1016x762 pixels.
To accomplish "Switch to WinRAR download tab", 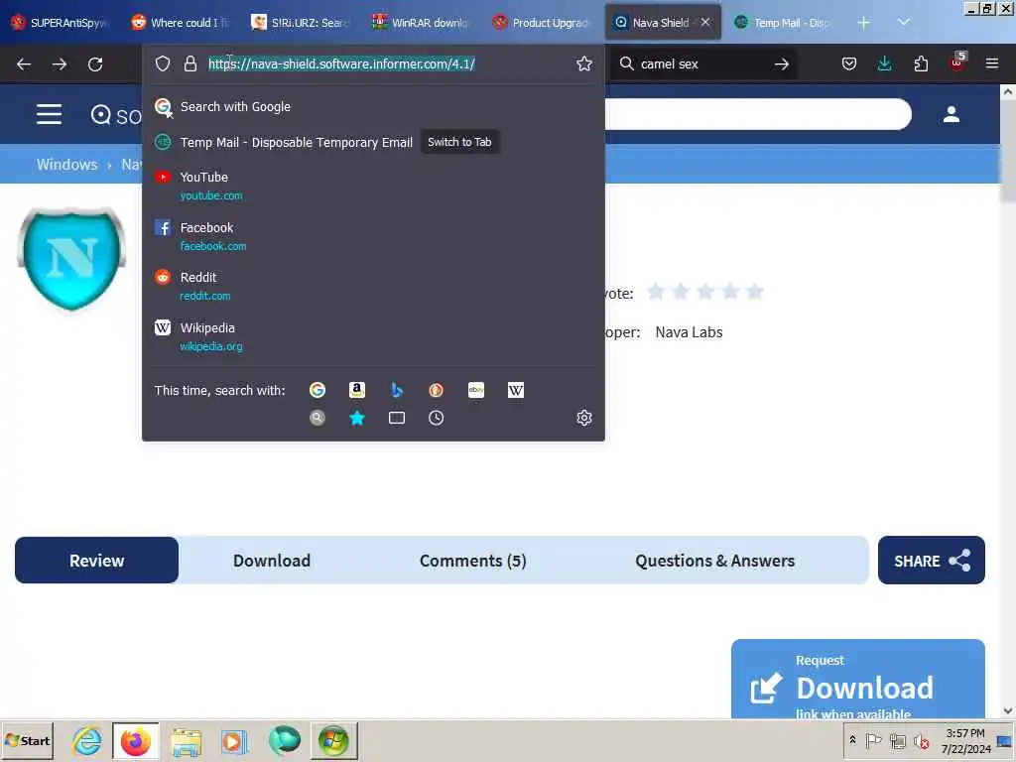I will (x=423, y=23).
